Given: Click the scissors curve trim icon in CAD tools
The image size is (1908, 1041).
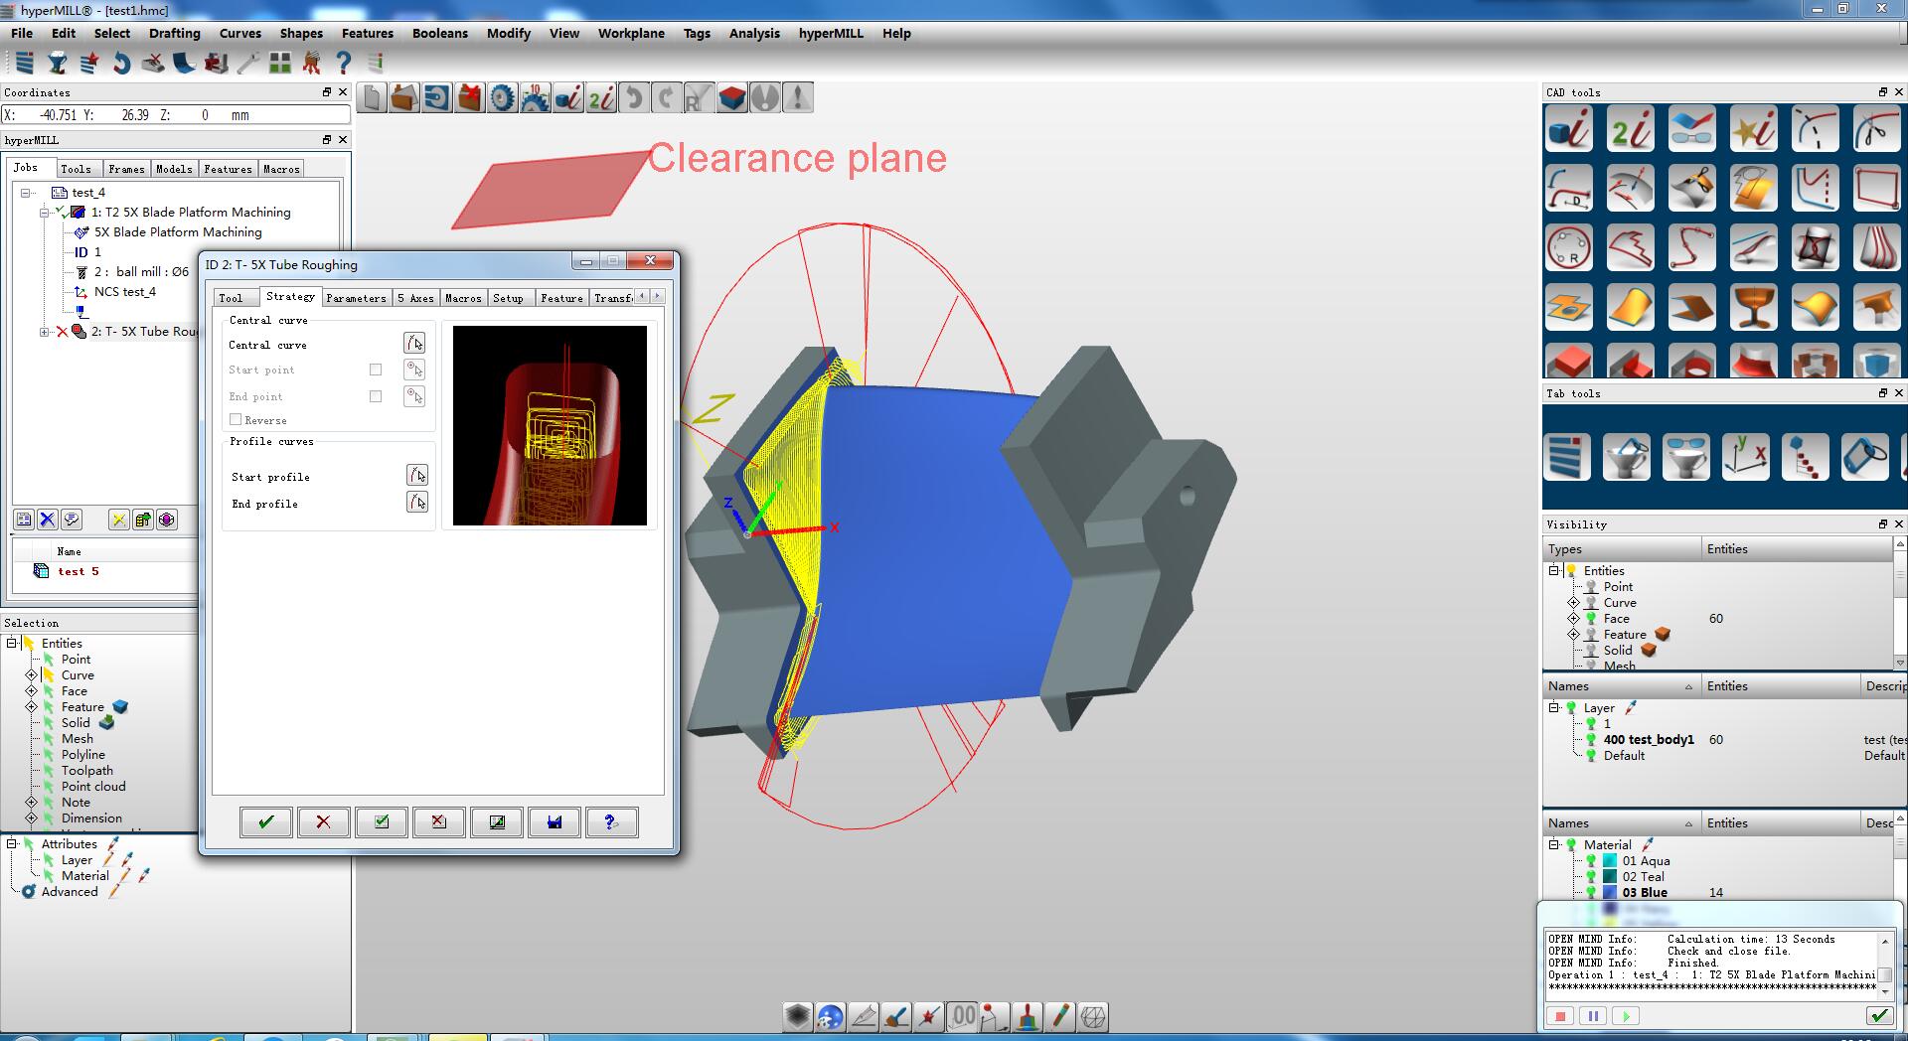Looking at the screenshot, I should coord(1877,129).
